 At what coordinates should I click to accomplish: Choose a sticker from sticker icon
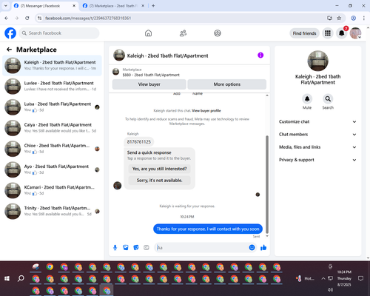[x=136, y=248]
